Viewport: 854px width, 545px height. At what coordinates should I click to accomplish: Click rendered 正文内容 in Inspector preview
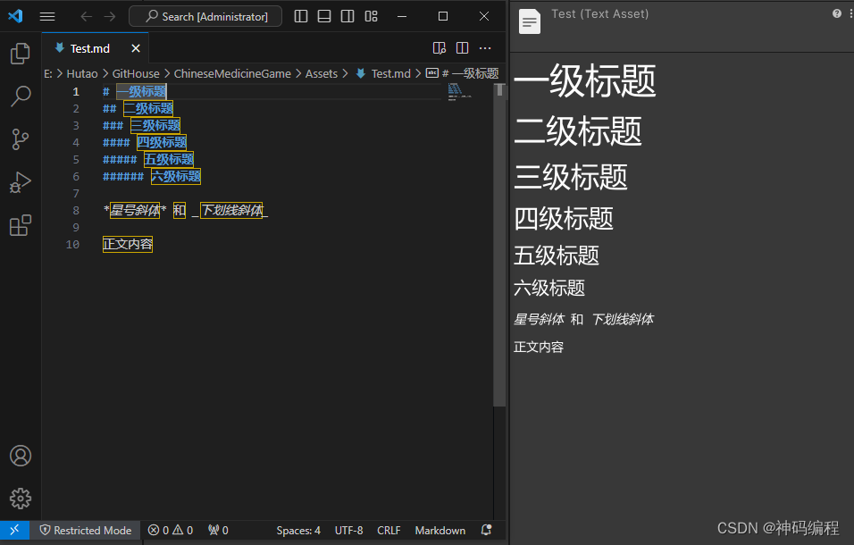point(539,347)
